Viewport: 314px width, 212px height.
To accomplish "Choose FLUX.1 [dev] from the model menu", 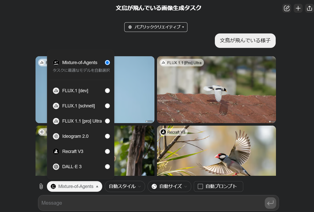I will [75, 91].
